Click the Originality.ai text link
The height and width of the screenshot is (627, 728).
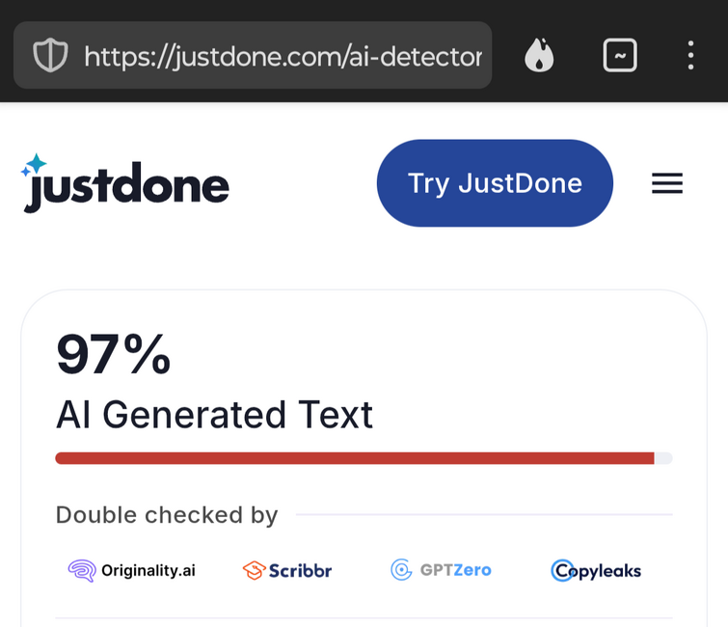coord(148,570)
